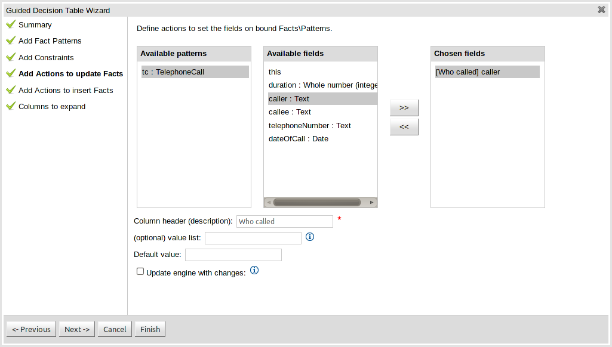This screenshot has height=347, width=612.
Task: Enable Update engine with changes checkbox
Action: [x=140, y=271]
